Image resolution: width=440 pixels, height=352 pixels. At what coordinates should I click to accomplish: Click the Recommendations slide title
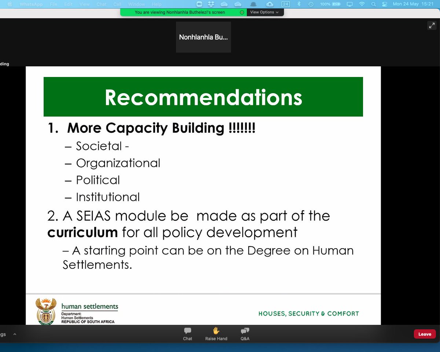[203, 97]
